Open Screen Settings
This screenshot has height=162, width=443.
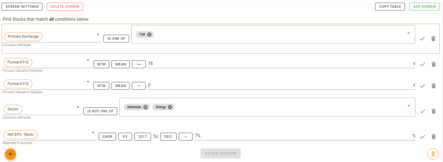[22, 7]
